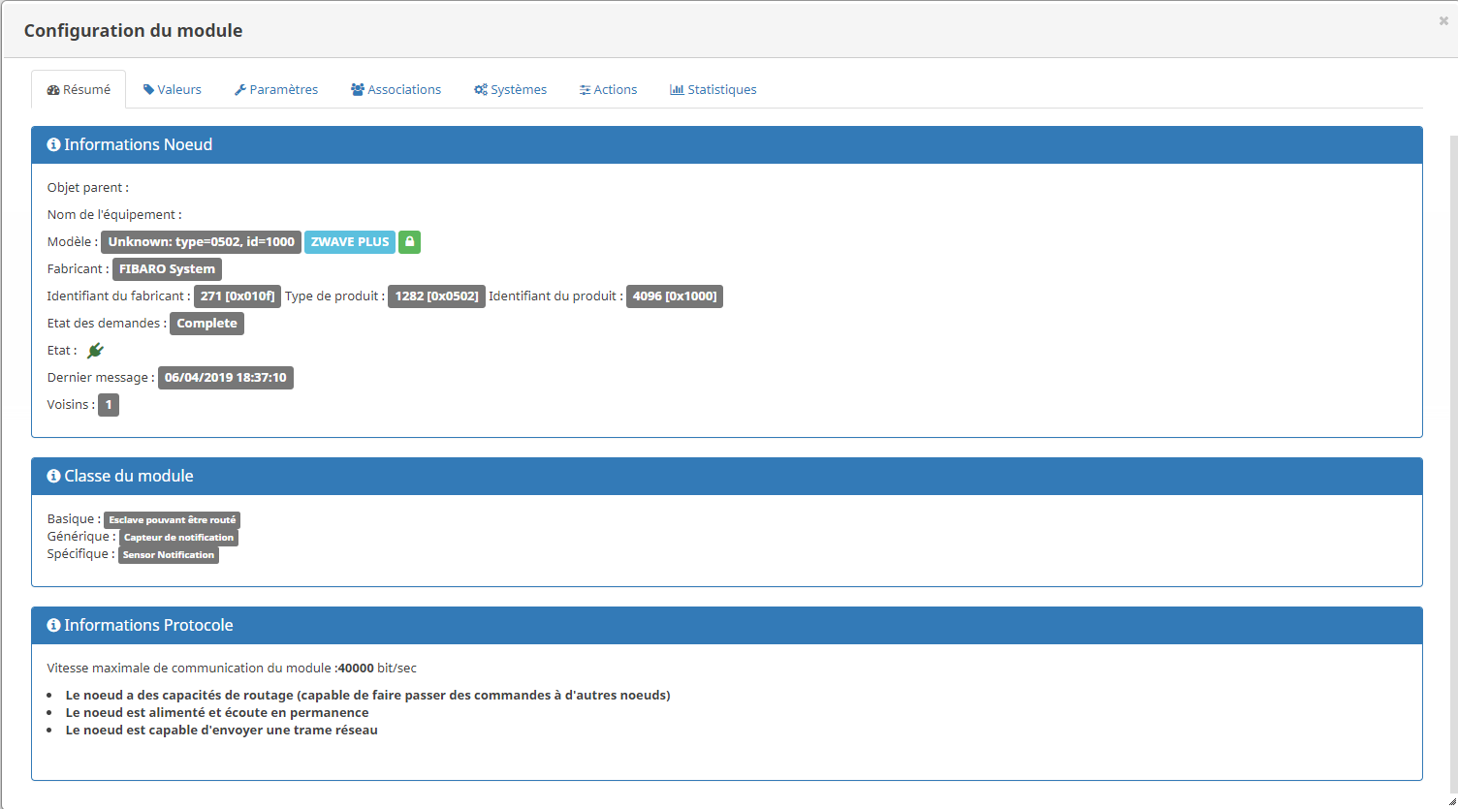Click the Nom de l'équipement label
The height and width of the screenshot is (809, 1458).
pos(114,215)
